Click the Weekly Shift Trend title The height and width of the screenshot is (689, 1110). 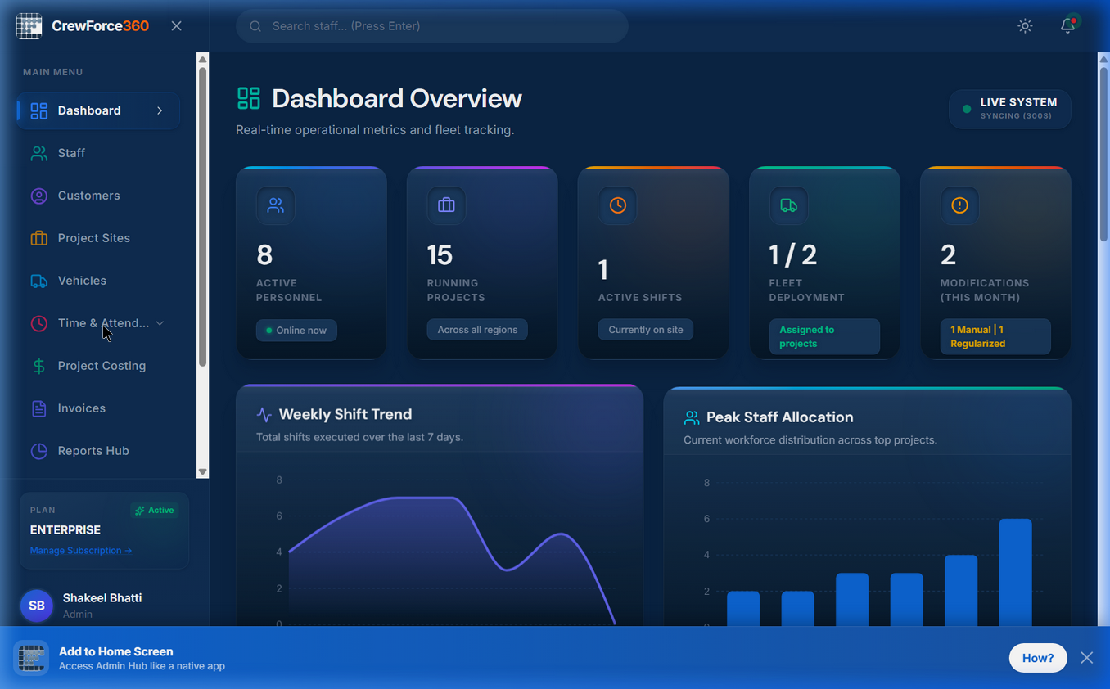coord(345,414)
